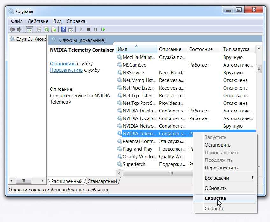Click the Restart service toolbar icon
The image size is (270, 222).
[103, 30]
